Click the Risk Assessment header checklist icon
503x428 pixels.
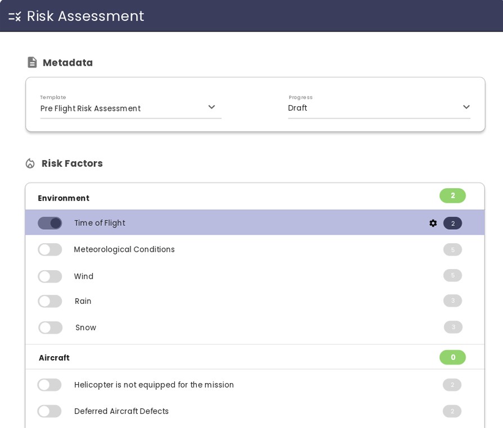tap(15, 16)
